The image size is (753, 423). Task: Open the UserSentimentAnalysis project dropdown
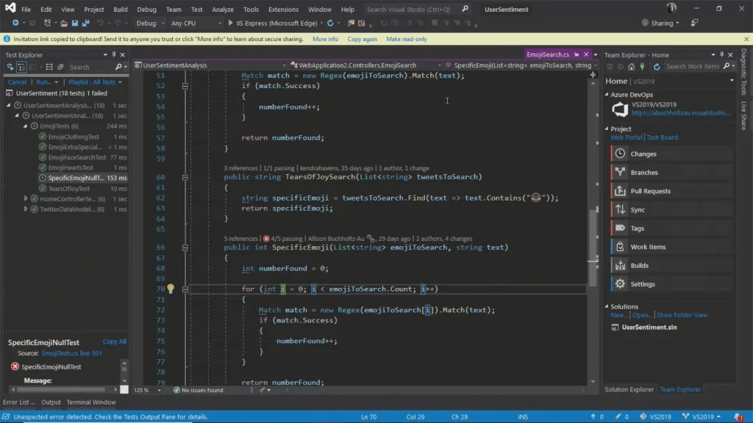point(210,65)
